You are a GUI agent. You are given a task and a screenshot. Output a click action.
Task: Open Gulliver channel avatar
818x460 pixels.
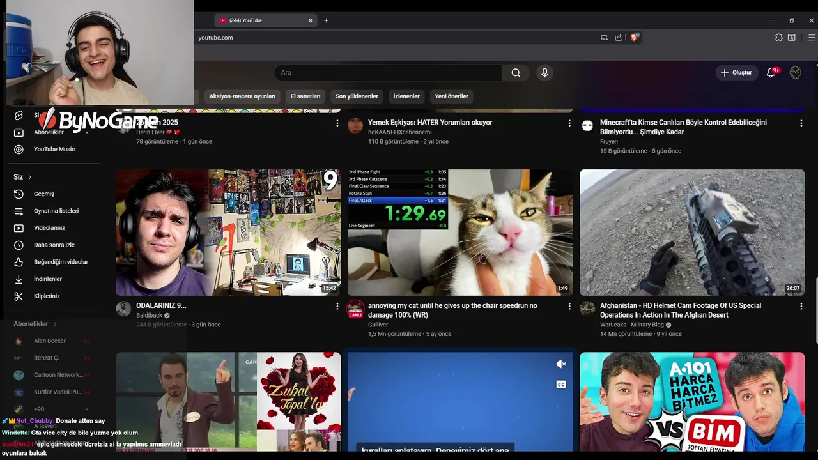[x=355, y=309]
